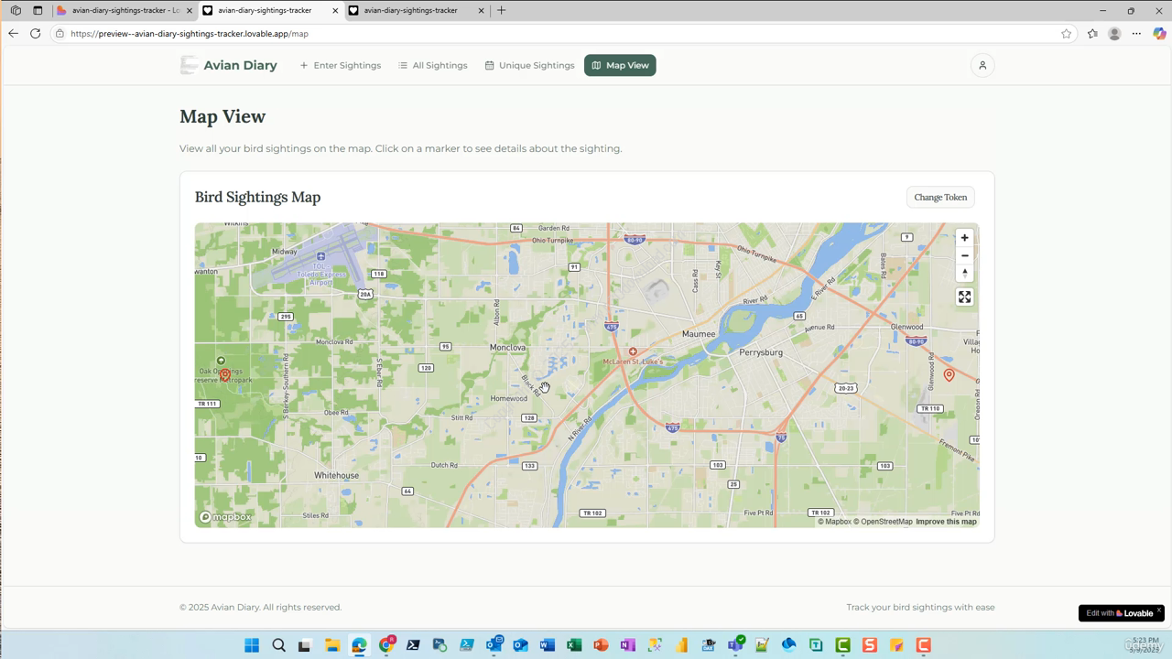Open the All Sightings page

coord(433,65)
